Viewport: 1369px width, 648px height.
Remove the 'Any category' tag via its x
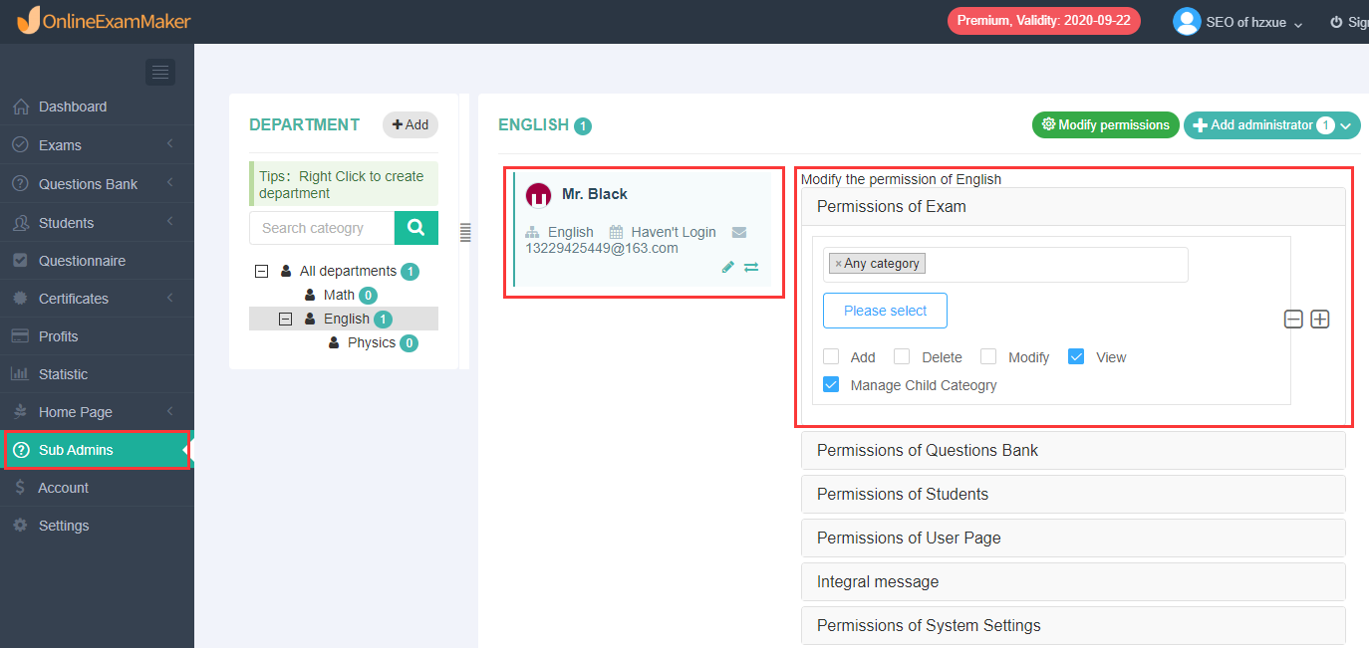click(838, 264)
